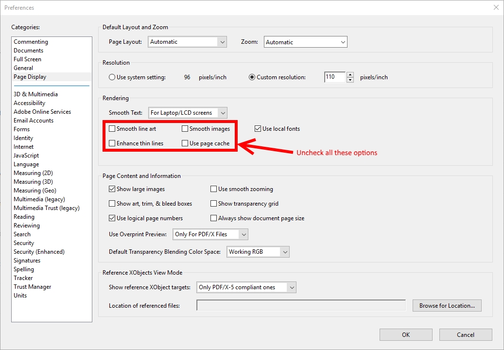Open Show reference XObject targets dropdown
The image size is (504, 350).
pyautogui.click(x=246, y=287)
